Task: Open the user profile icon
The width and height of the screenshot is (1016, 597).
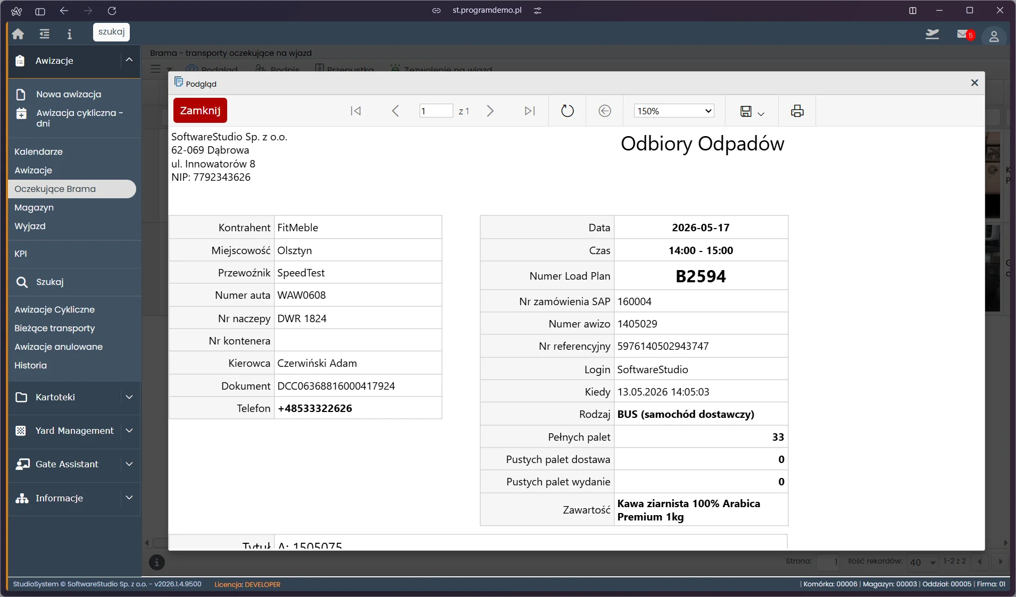Action: (x=994, y=36)
